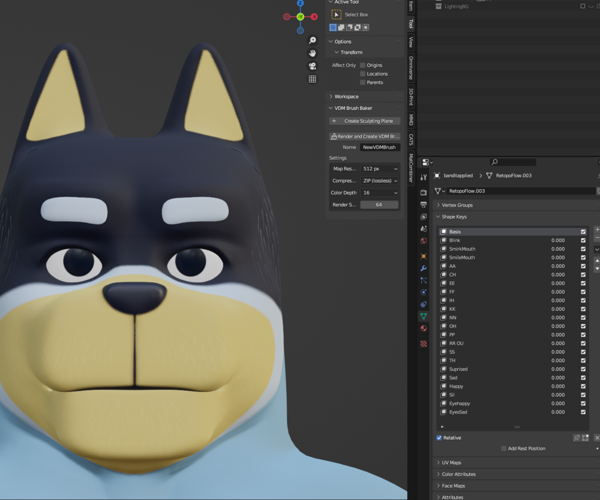Switch to the Omniverse sidebar tab
Viewport: 600px width, 500px height.
[x=411, y=67]
